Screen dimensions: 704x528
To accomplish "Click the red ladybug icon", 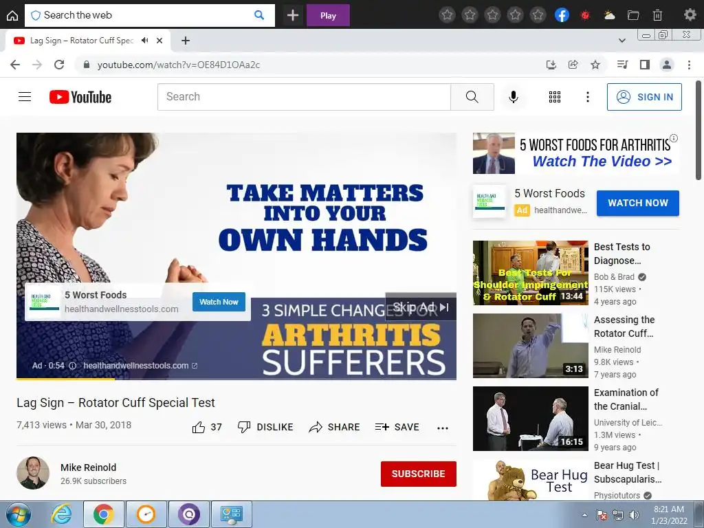I will click(584, 15).
